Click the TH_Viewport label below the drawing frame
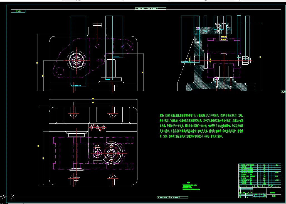286x204 pixels. coord(172,197)
